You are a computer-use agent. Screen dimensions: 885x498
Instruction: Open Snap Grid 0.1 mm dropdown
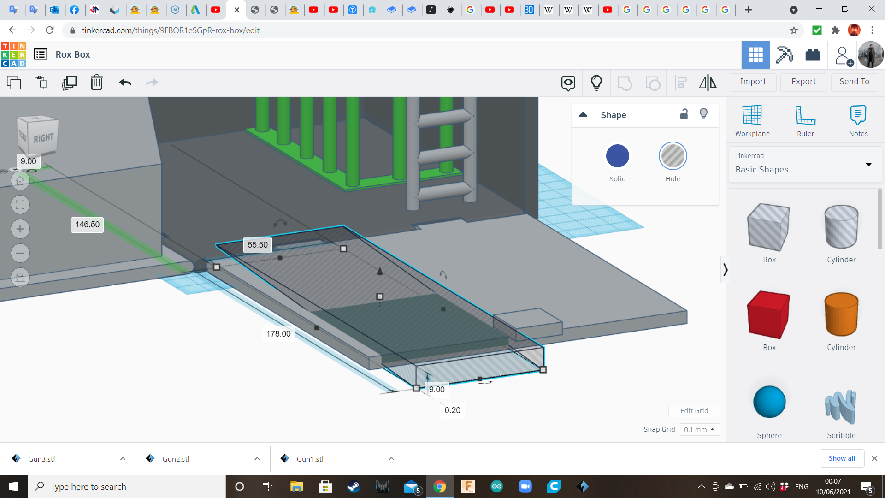pos(699,429)
